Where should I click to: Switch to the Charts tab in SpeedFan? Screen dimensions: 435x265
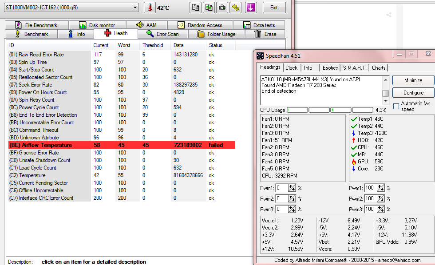(378, 68)
